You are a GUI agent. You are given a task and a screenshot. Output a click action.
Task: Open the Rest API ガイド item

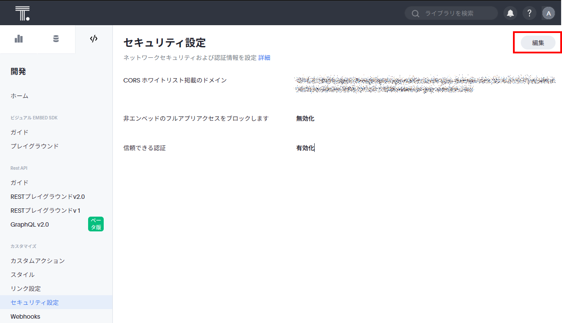tap(20, 183)
